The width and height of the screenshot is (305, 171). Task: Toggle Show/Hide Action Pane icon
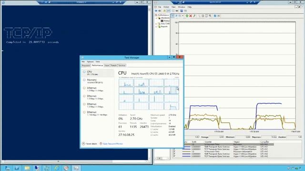pos(185,11)
